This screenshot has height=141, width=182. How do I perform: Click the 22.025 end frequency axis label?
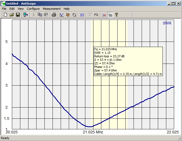coord(173,132)
